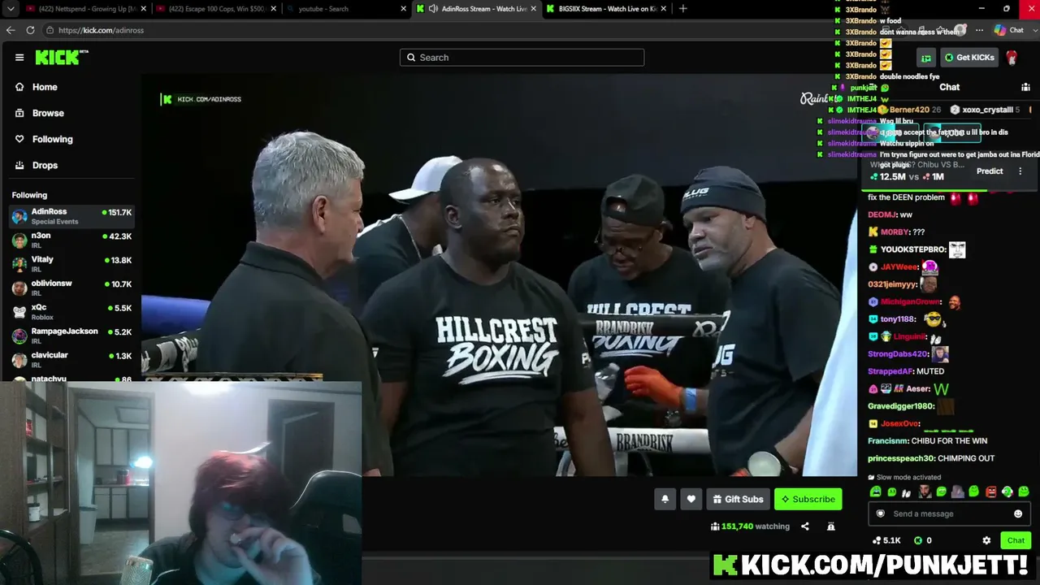Click the Predict button

(x=990, y=171)
